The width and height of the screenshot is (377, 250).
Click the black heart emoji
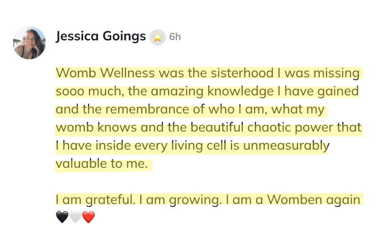[63, 218]
